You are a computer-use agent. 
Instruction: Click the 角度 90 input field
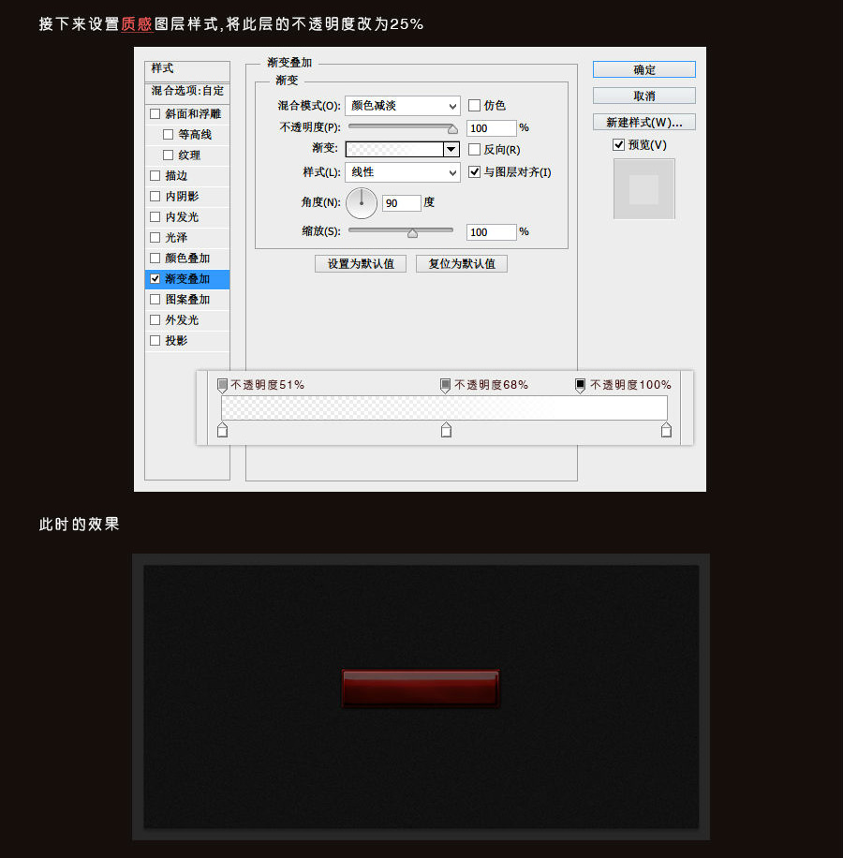click(402, 203)
